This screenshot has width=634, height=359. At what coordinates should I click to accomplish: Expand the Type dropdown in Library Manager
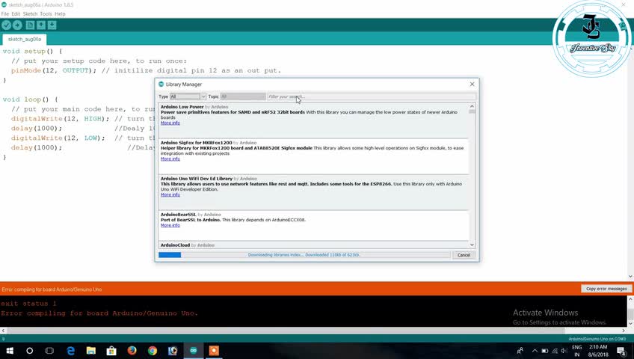point(188,96)
